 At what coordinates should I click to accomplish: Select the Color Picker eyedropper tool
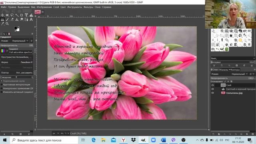(x=2, y=24)
